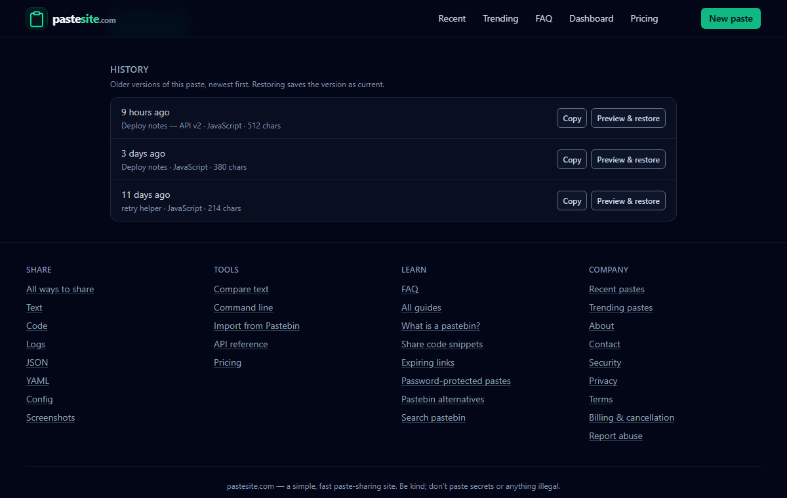The height and width of the screenshot is (498, 787).
Task: Preview & restore the 9 hours ago version
Action: (x=628, y=119)
